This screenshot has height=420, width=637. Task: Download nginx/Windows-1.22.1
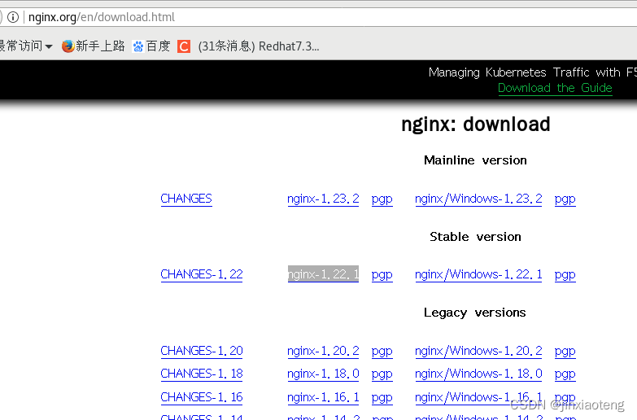pos(478,274)
